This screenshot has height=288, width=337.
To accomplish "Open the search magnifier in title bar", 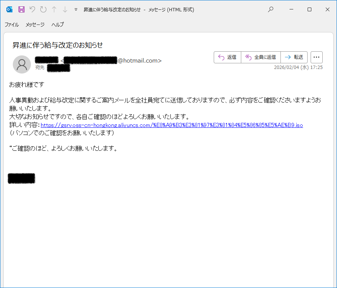I will click(x=271, y=9).
